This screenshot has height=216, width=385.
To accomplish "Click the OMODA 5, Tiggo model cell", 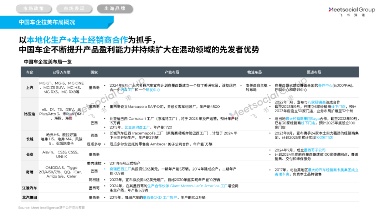I will (x=61, y=172).
